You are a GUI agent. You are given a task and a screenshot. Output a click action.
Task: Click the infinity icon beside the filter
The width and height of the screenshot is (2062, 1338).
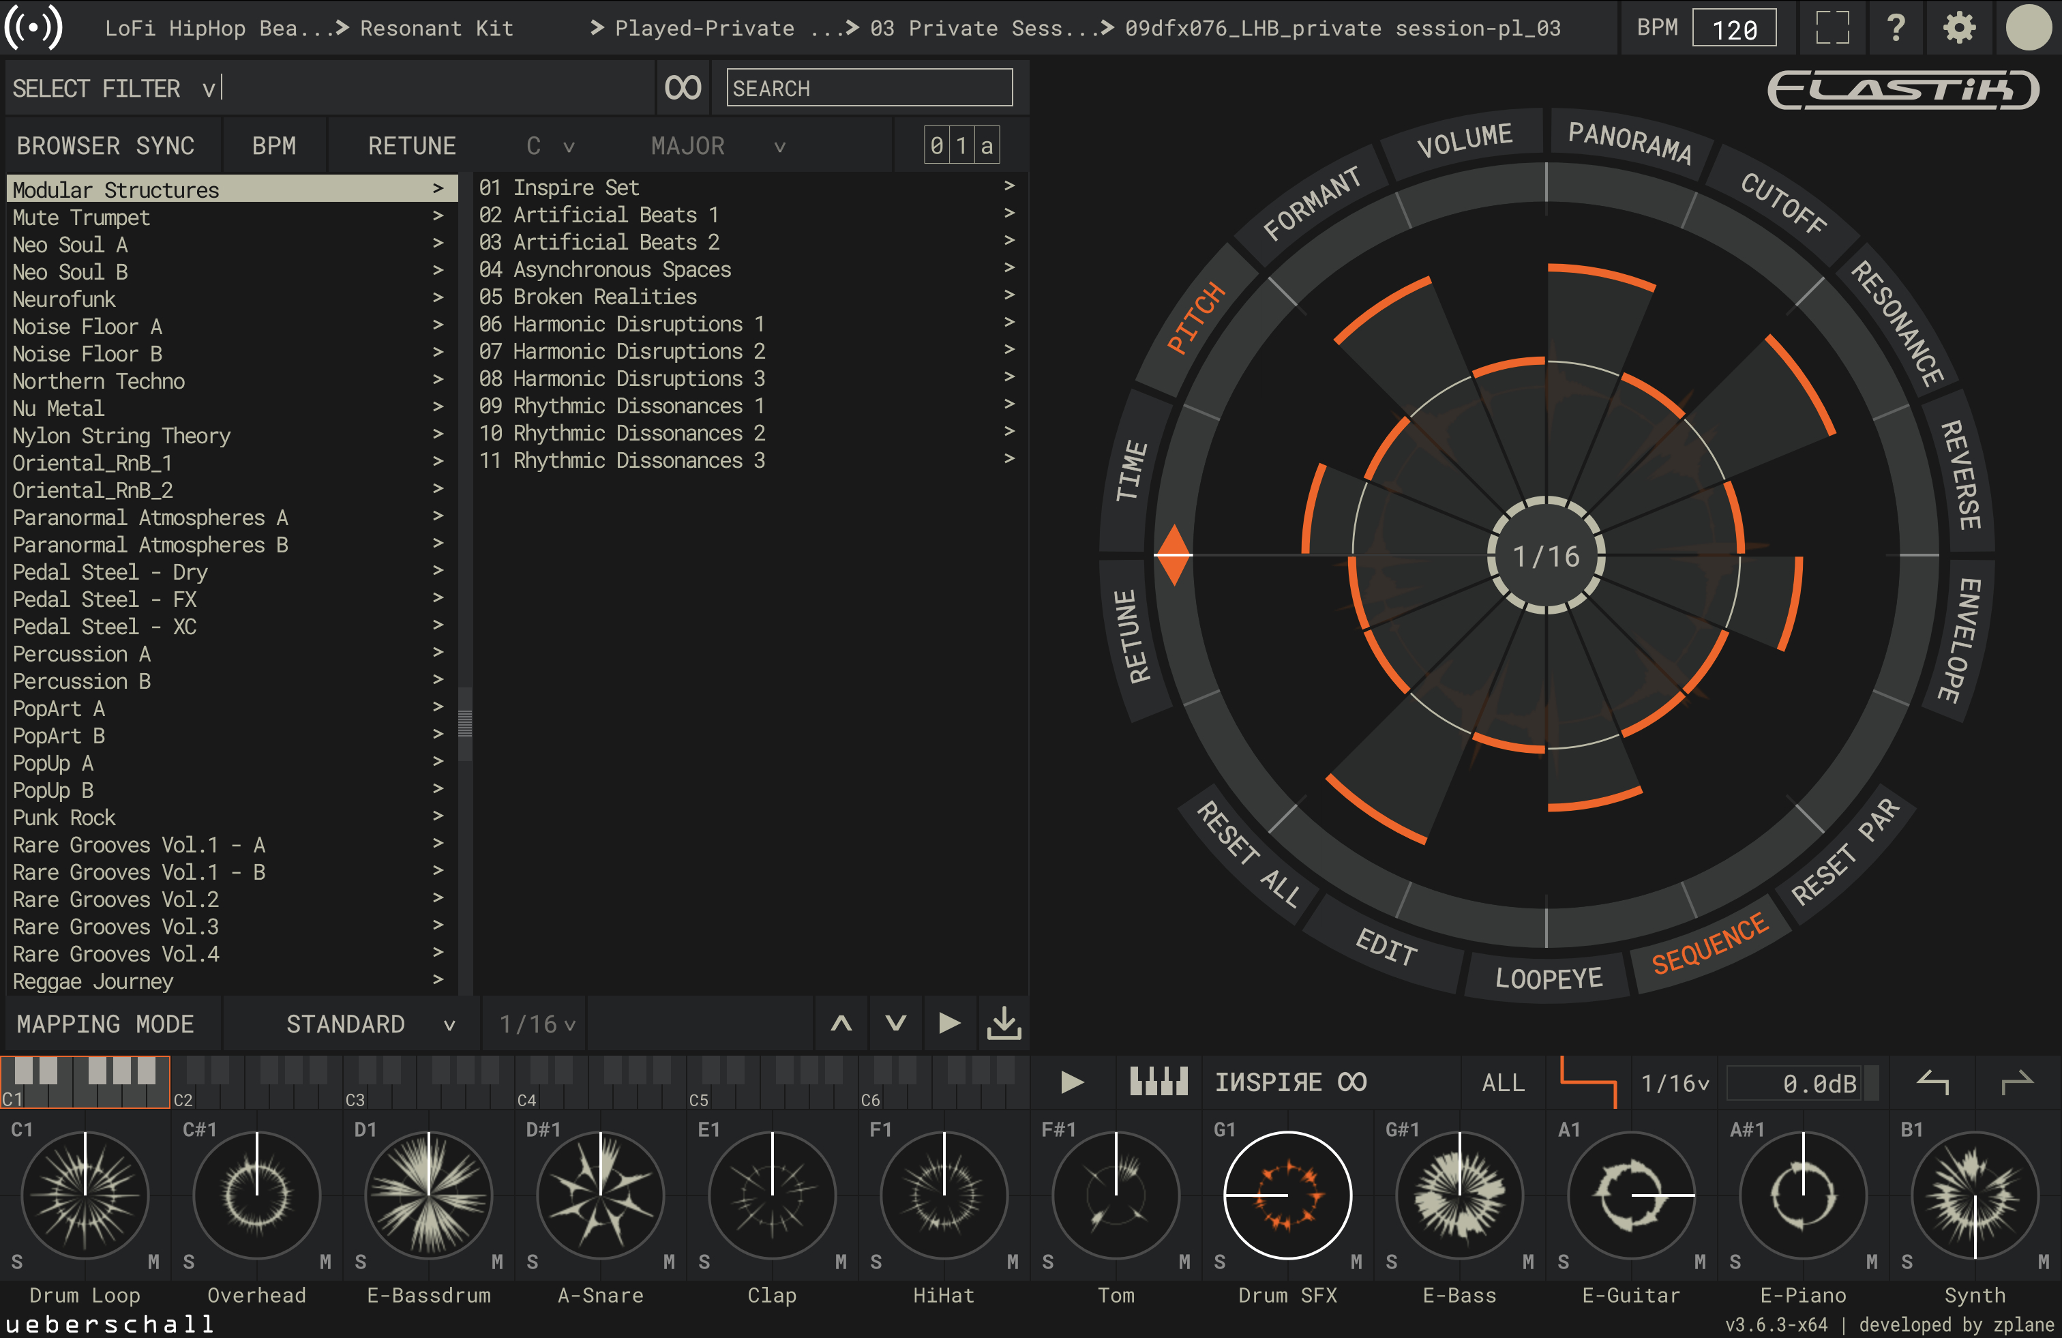click(683, 87)
